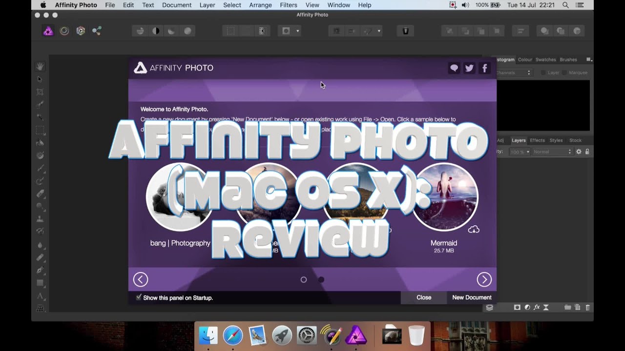Enable the Layer checkbox in Histogram
Viewport: 625px width, 351px height.
tap(543, 73)
